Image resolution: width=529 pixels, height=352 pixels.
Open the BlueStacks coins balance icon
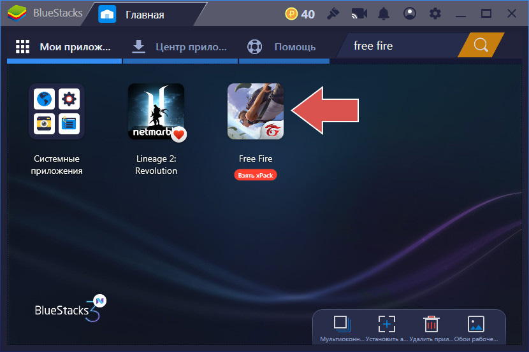pyautogui.click(x=291, y=14)
